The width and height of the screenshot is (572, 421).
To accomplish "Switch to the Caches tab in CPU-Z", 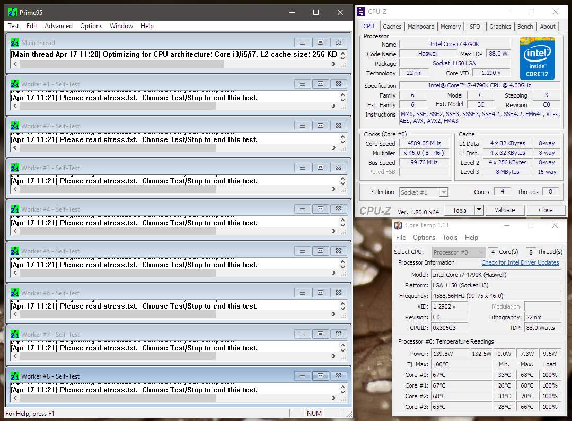I will click(392, 27).
